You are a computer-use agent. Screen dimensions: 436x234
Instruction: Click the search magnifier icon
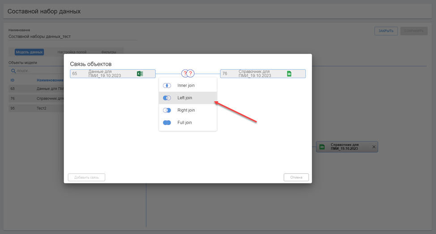click(13, 71)
